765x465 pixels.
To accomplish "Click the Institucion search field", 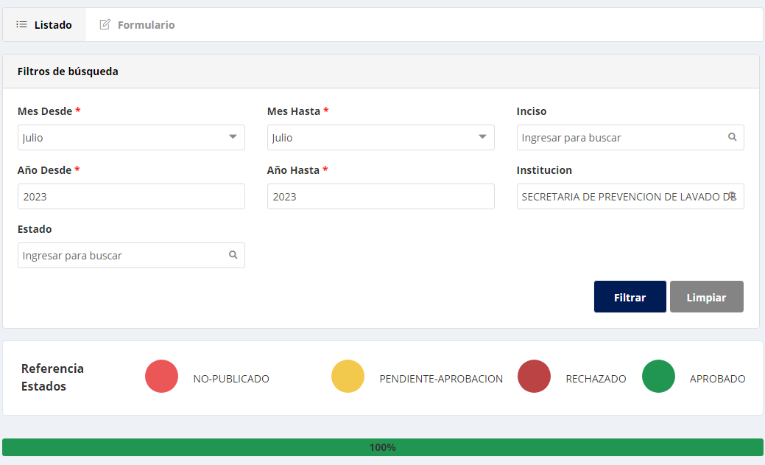I will point(630,196).
